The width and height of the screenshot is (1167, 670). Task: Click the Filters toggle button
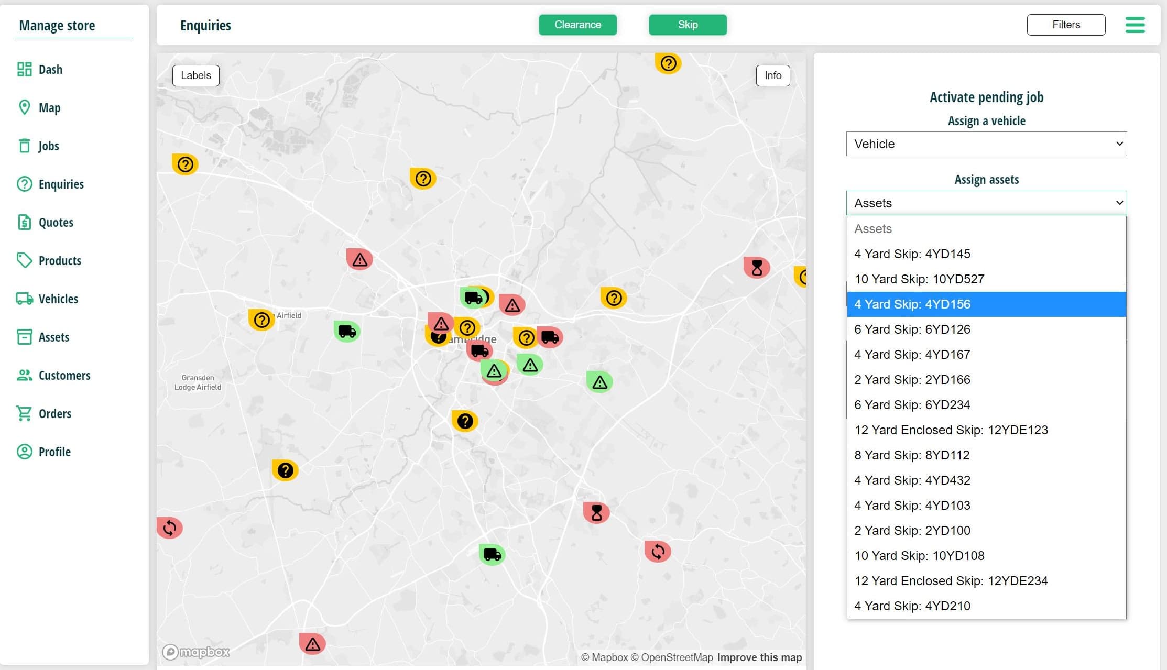tap(1065, 24)
